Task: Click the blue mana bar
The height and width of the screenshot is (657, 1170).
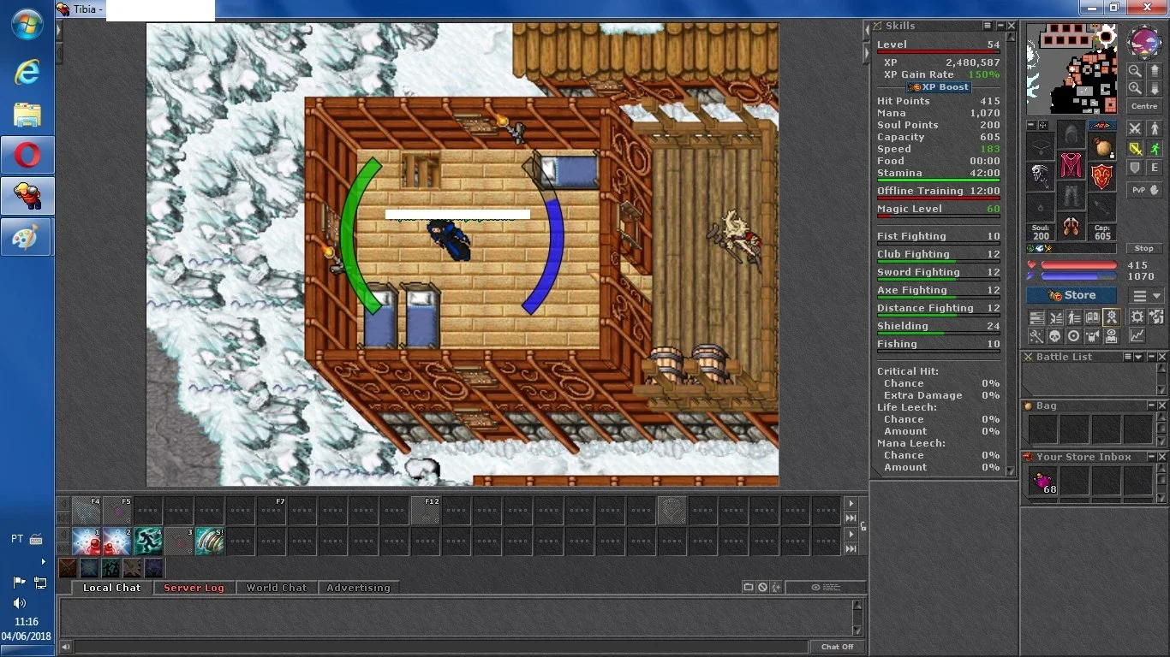Action: coord(1079,276)
